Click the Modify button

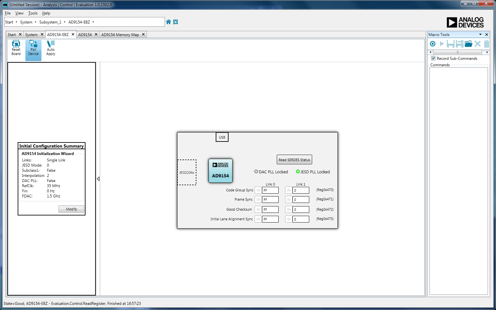coord(71,209)
